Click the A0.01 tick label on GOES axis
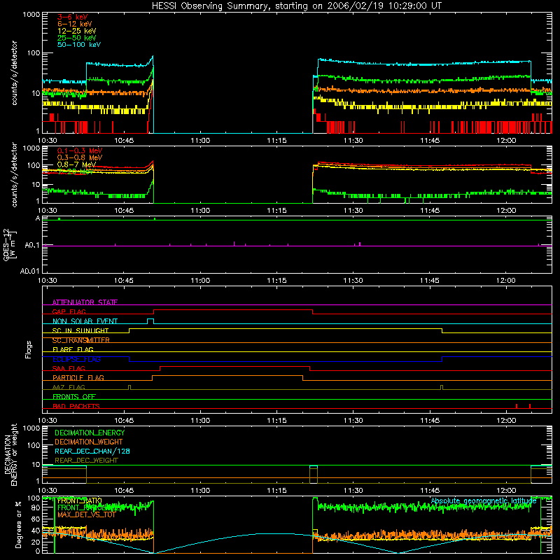This screenshot has height=560, width=560. click(29, 271)
